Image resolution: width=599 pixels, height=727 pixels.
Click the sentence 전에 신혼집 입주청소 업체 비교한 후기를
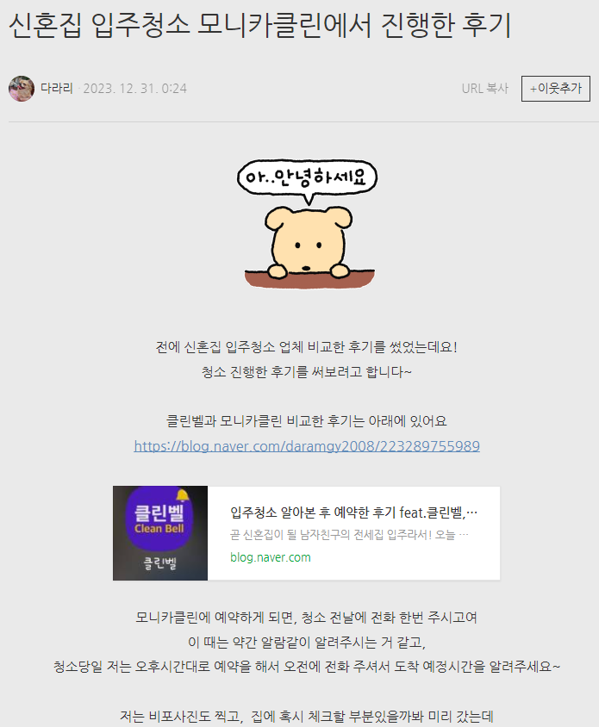306,347
